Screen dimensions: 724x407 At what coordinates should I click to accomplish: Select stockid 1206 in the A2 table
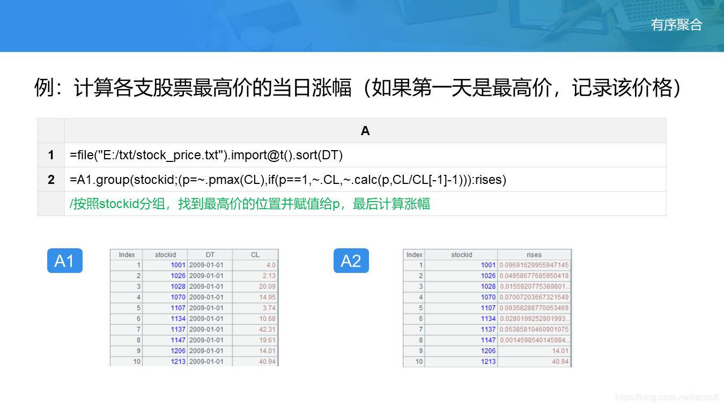point(488,351)
